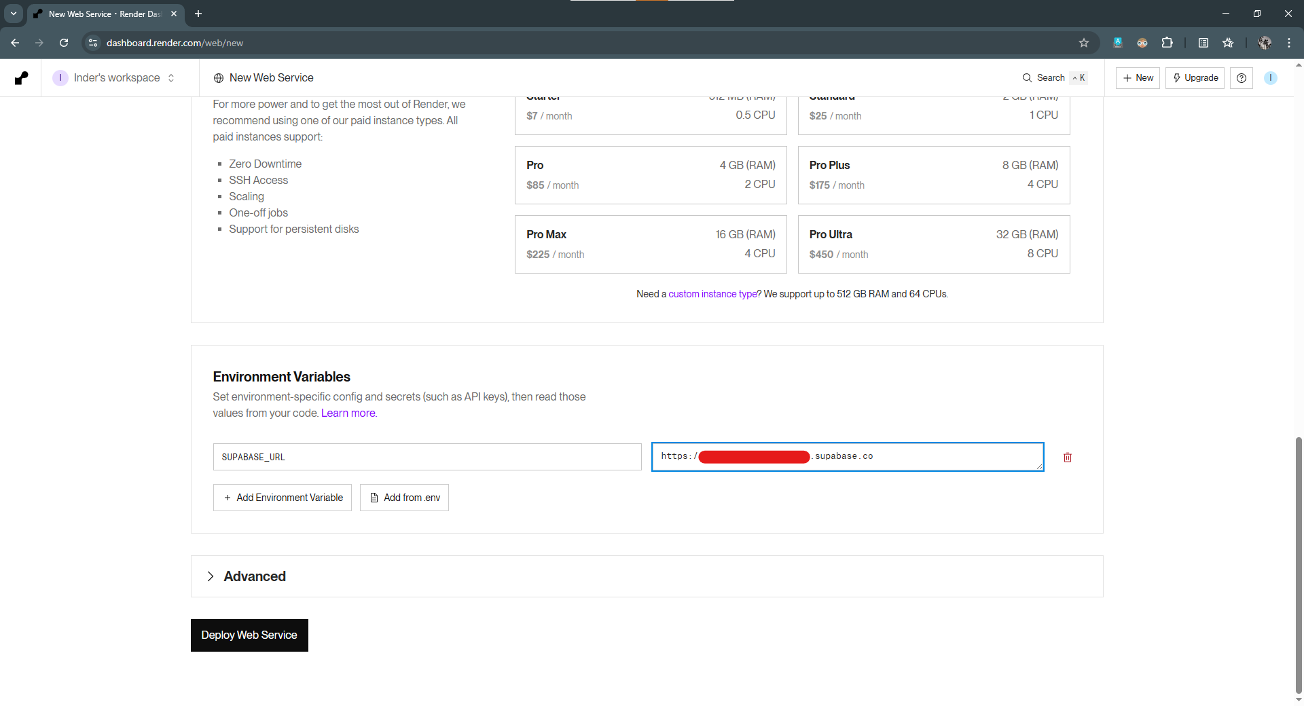The height and width of the screenshot is (706, 1304).
Task: Click the 'One-off jobs' list item
Action: [258, 213]
